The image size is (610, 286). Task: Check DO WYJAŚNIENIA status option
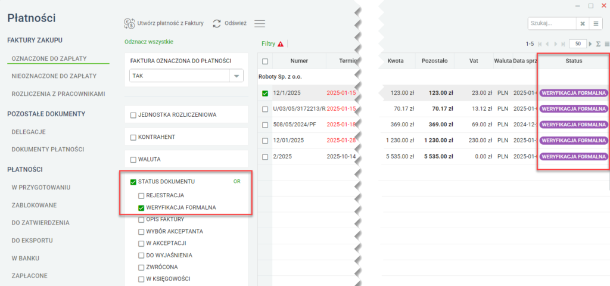click(x=141, y=256)
